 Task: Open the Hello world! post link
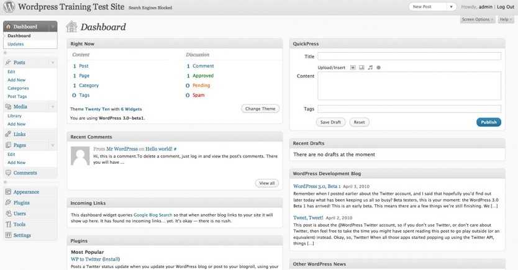pos(159,149)
